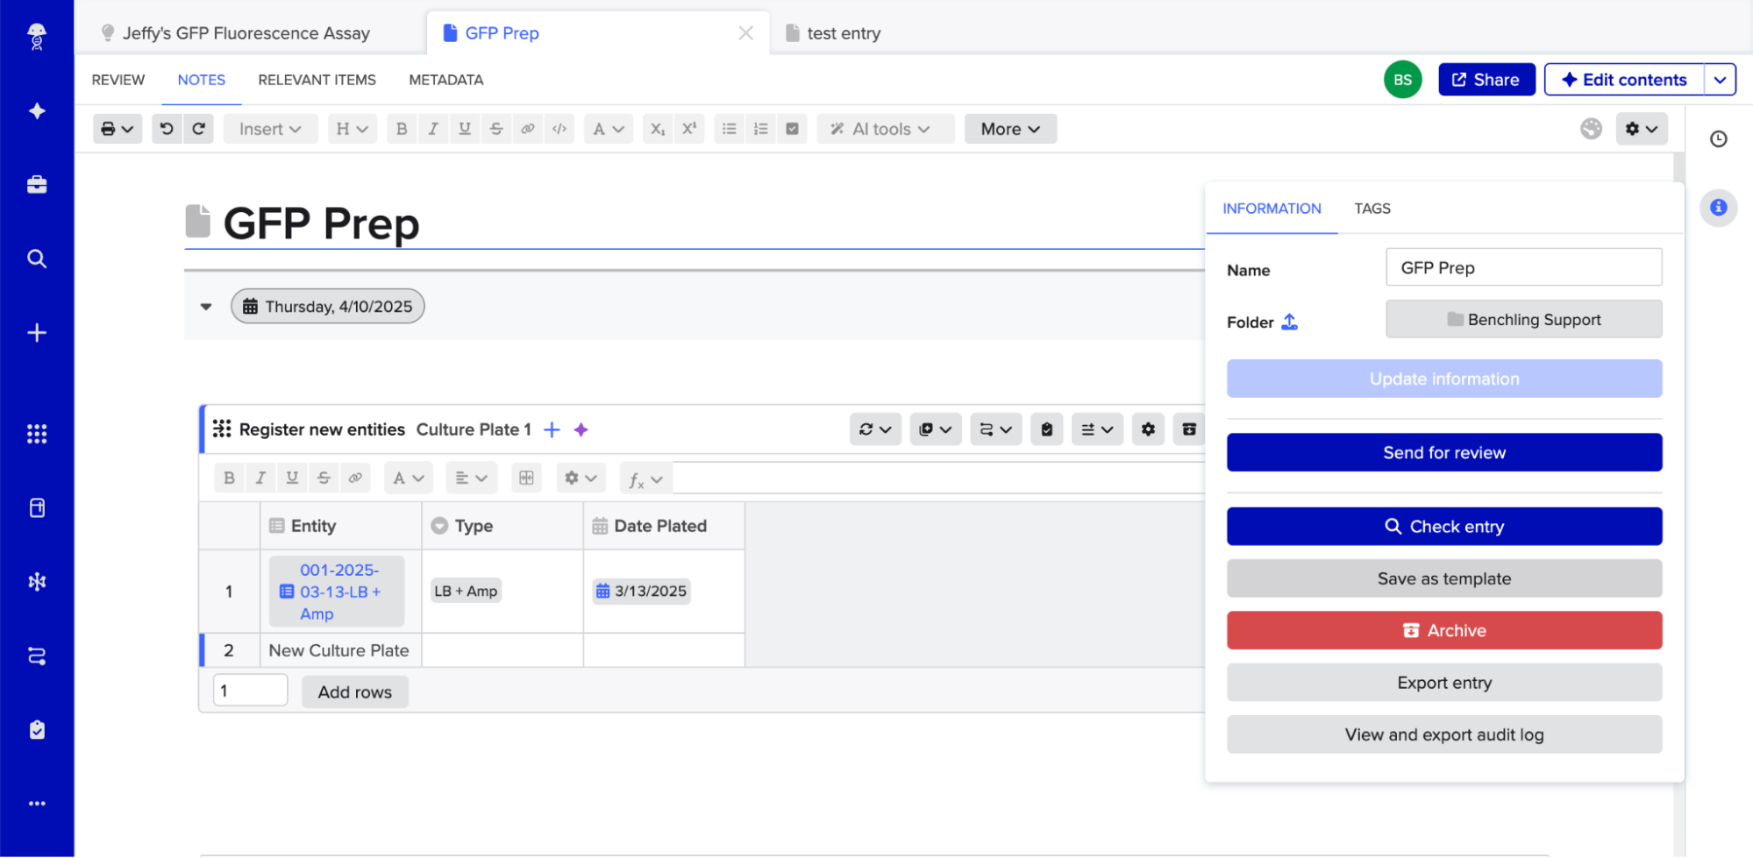Switch to the test entry tab

click(x=833, y=33)
